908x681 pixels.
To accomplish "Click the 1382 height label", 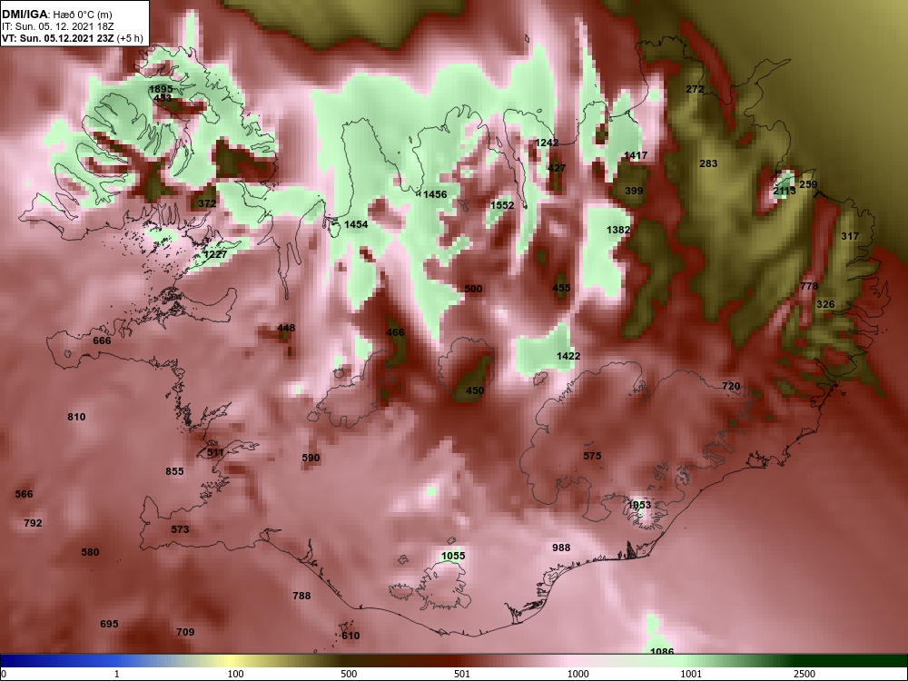I will pos(618,230).
